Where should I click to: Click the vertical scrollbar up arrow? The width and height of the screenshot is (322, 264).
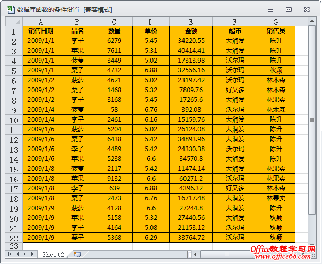[x=312, y=21]
